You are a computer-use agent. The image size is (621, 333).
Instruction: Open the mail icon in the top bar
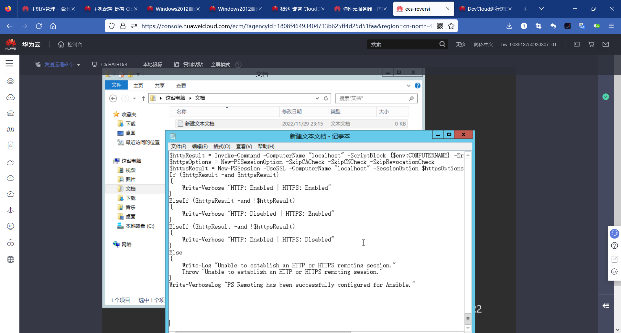[606, 44]
